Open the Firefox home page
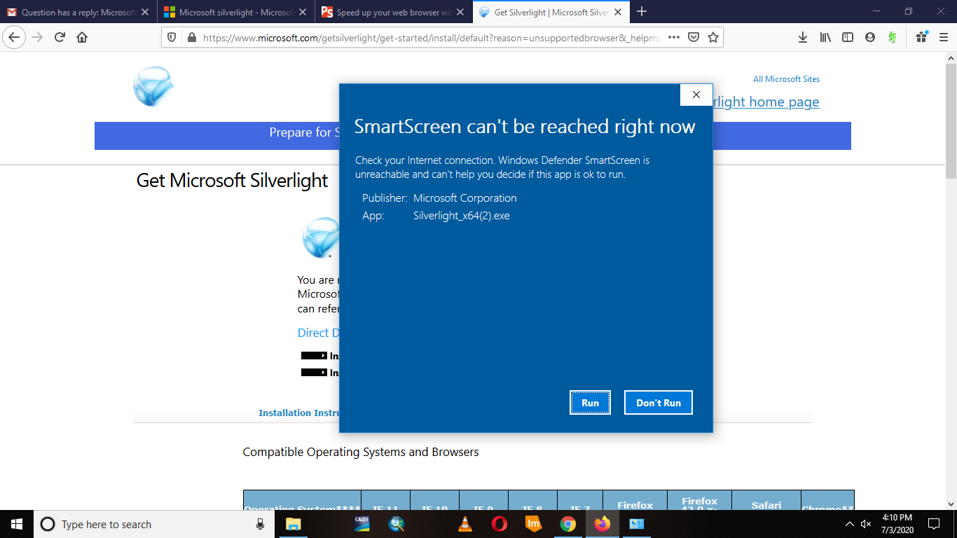Screen dimensions: 957x538 (x=82, y=37)
